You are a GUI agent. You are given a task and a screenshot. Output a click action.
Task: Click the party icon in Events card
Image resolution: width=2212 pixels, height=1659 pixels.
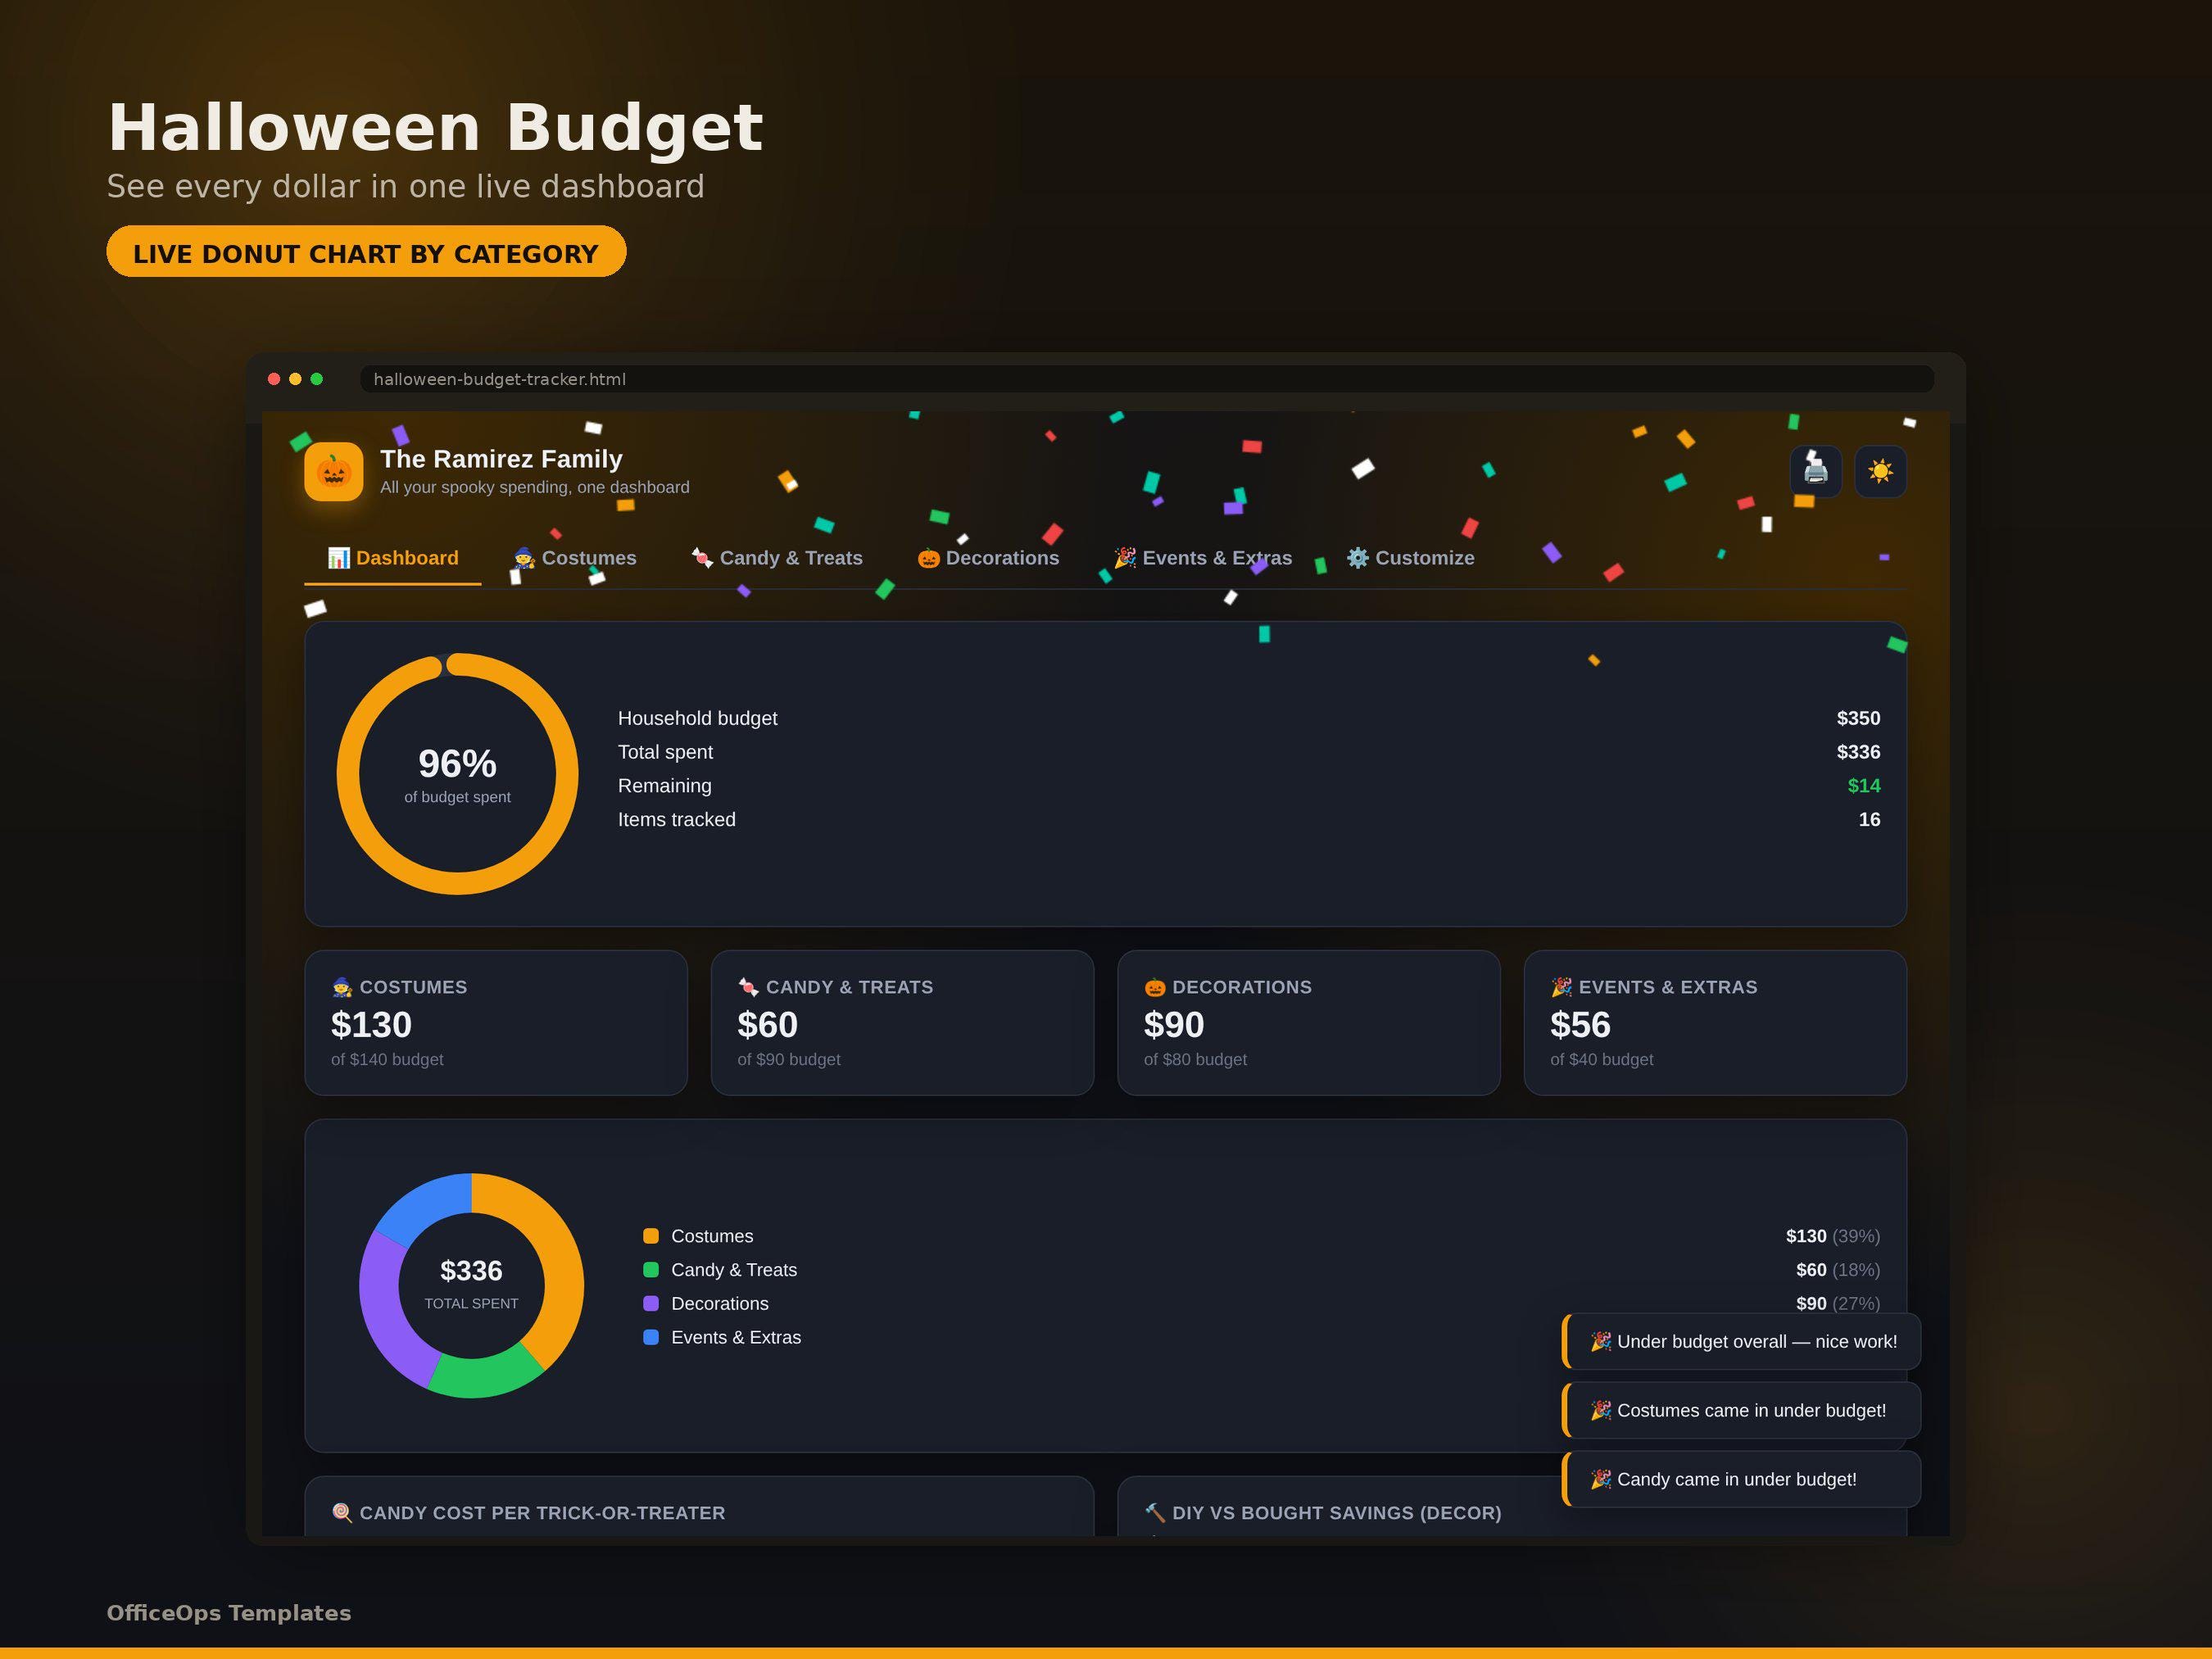point(1561,987)
